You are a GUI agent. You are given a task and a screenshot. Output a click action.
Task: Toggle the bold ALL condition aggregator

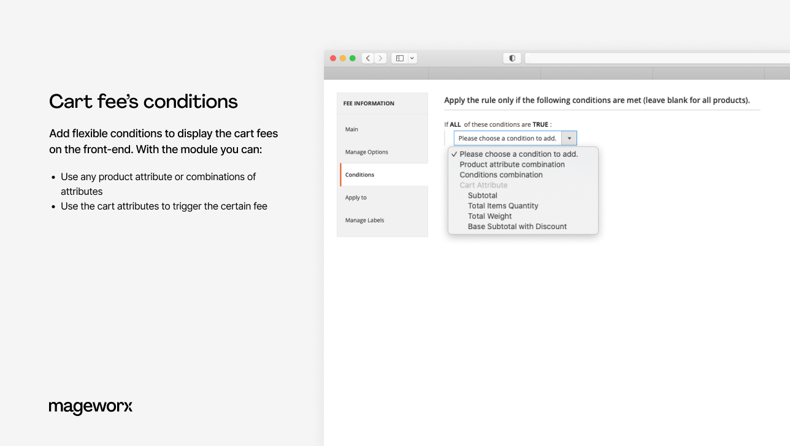[455, 124]
